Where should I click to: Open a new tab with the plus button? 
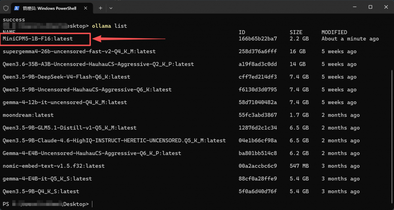pos(100,8)
